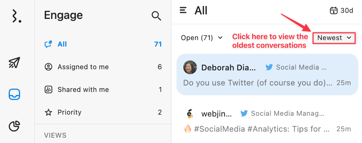The height and width of the screenshot is (143, 362).
Task: Change the 30d date range
Action: [x=342, y=11]
